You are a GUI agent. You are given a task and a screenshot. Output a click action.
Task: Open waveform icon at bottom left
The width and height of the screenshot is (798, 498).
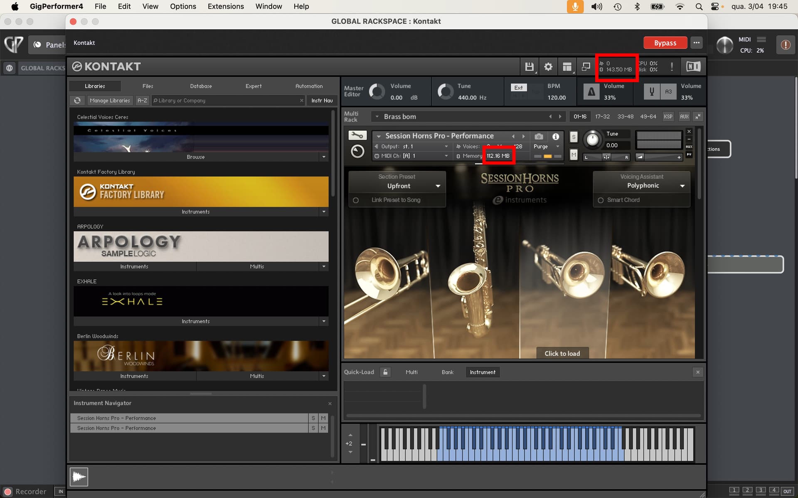coord(79,477)
